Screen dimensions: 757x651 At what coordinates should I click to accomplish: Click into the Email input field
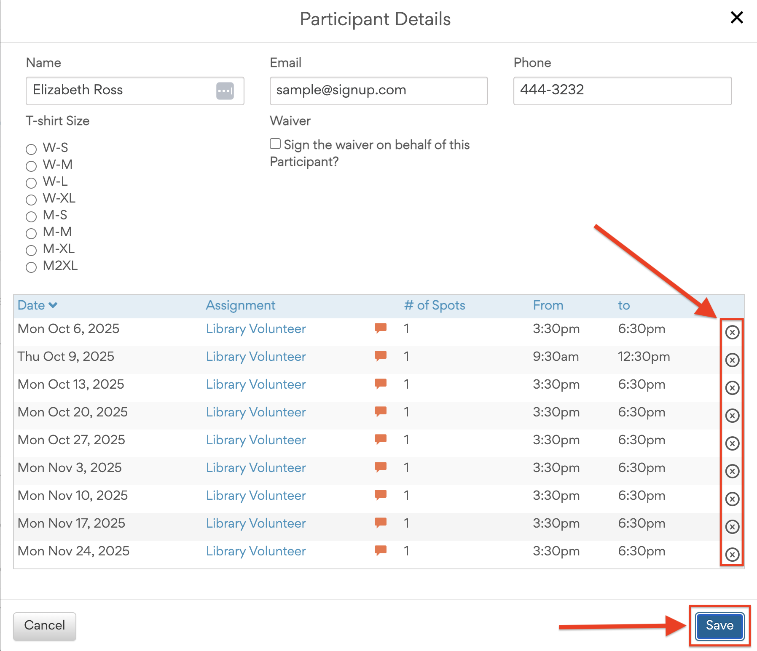[x=378, y=91]
